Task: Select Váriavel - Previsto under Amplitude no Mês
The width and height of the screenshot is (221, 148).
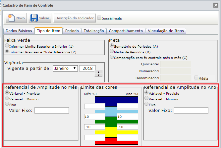Action: click(7, 92)
